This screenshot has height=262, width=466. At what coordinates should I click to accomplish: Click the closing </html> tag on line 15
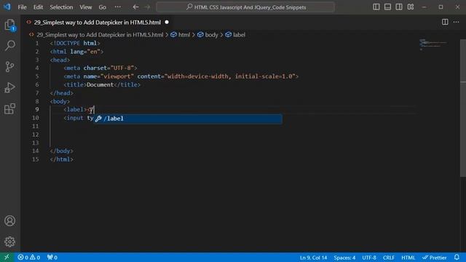click(x=61, y=159)
